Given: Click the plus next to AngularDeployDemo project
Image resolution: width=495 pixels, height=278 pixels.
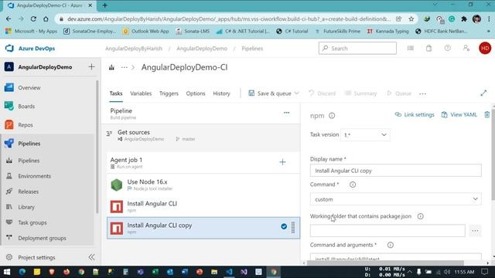Looking at the screenshot, I should pos(91,67).
